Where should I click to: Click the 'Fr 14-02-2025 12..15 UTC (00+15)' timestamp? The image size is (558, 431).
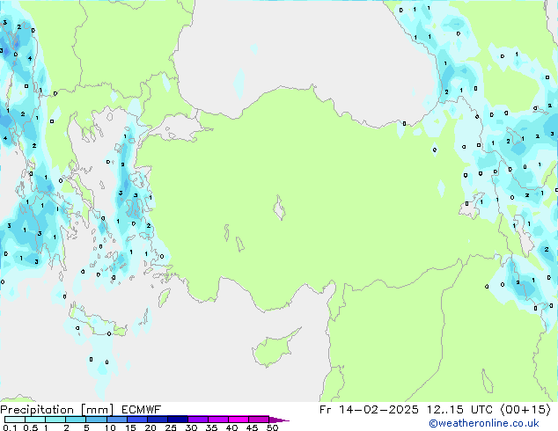click(436, 410)
